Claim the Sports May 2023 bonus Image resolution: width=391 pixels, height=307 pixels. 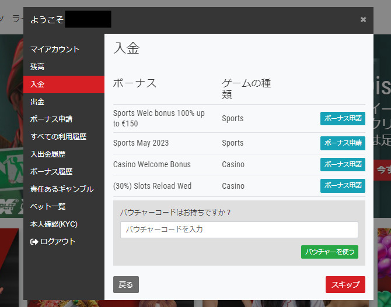343,143
